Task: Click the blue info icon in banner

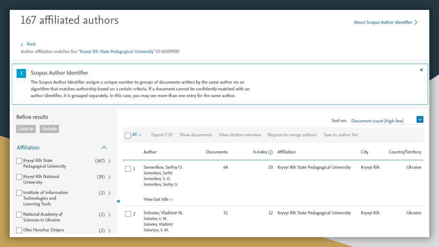Action: point(21,73)
